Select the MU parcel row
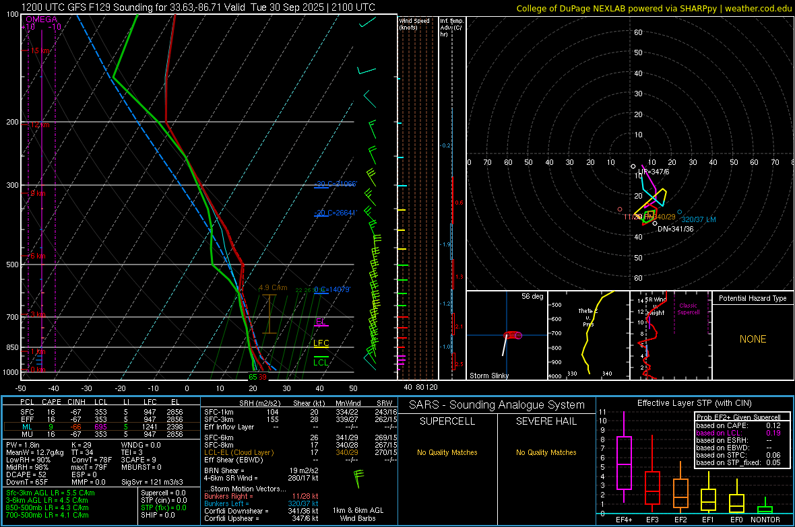 click(x=102, y=434)
